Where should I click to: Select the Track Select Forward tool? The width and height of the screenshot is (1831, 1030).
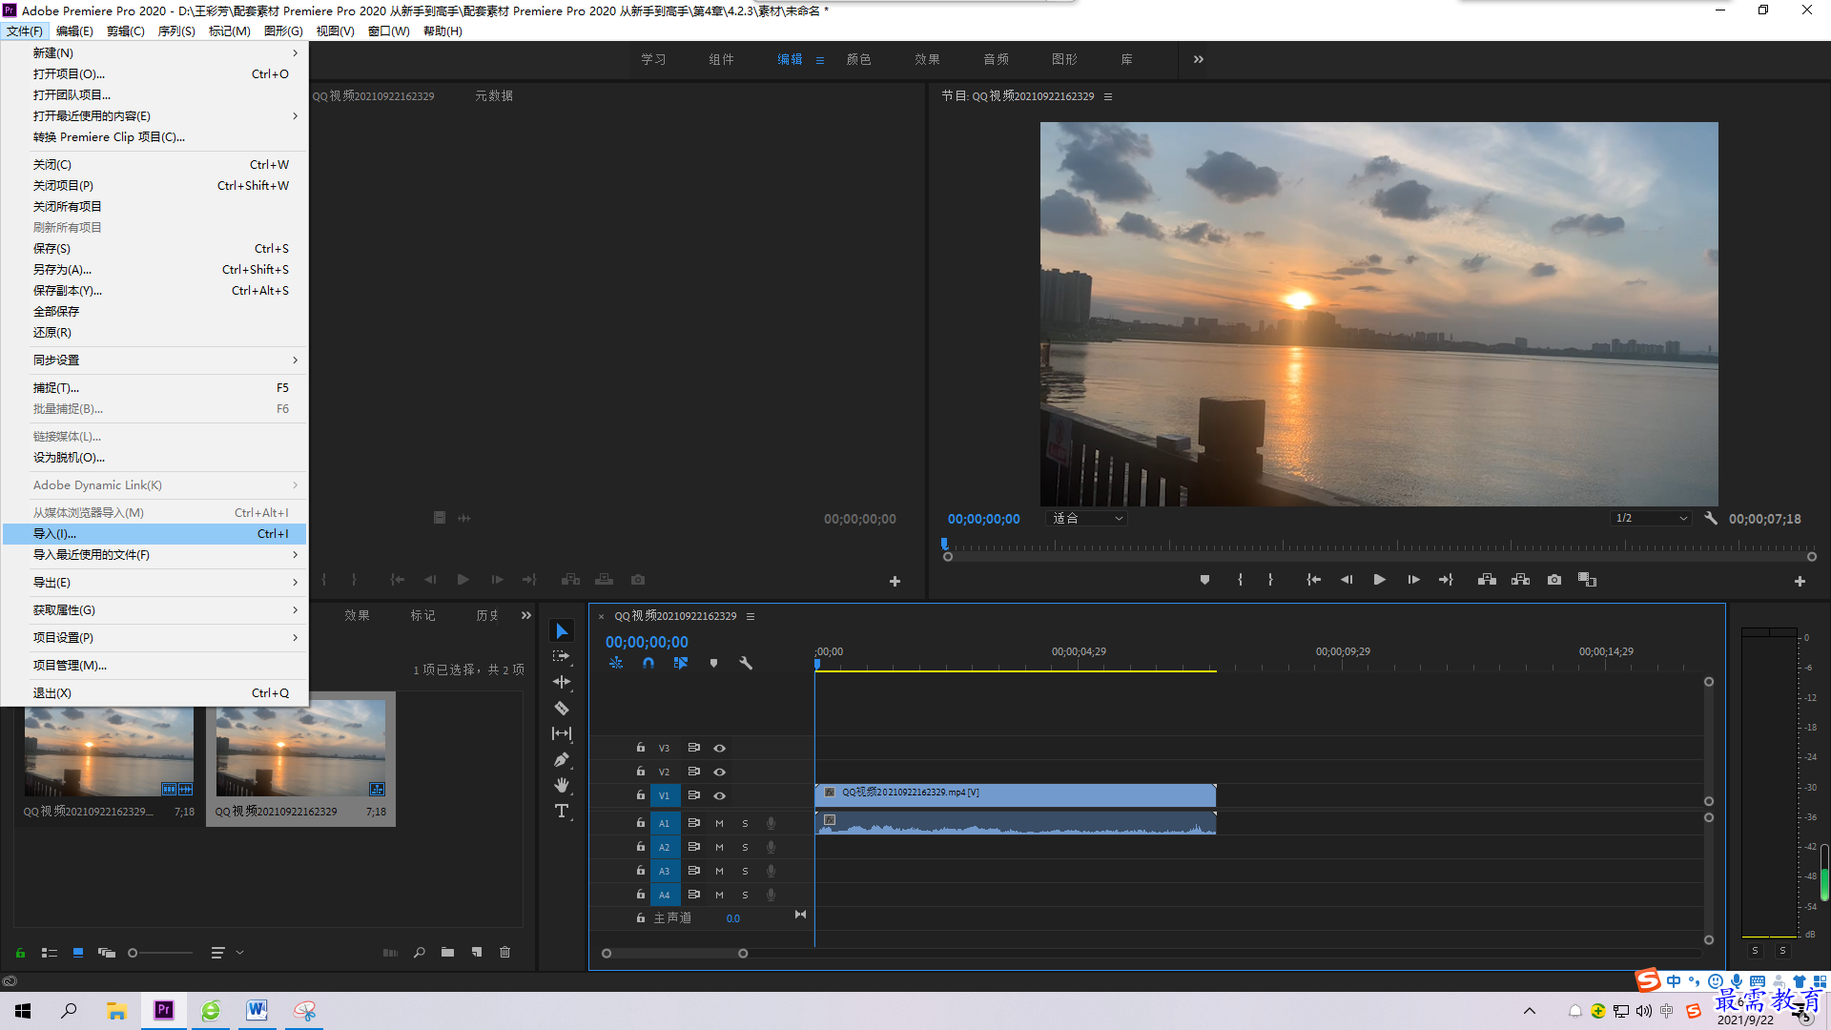pos(562,656)
